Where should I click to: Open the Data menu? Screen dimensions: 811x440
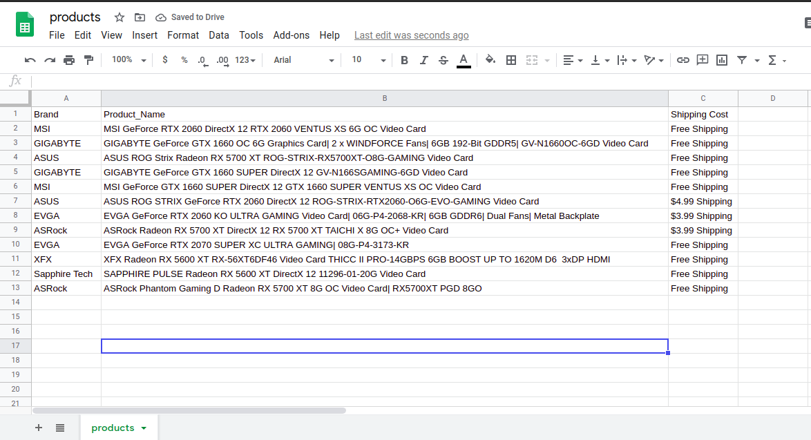[219, 35]
